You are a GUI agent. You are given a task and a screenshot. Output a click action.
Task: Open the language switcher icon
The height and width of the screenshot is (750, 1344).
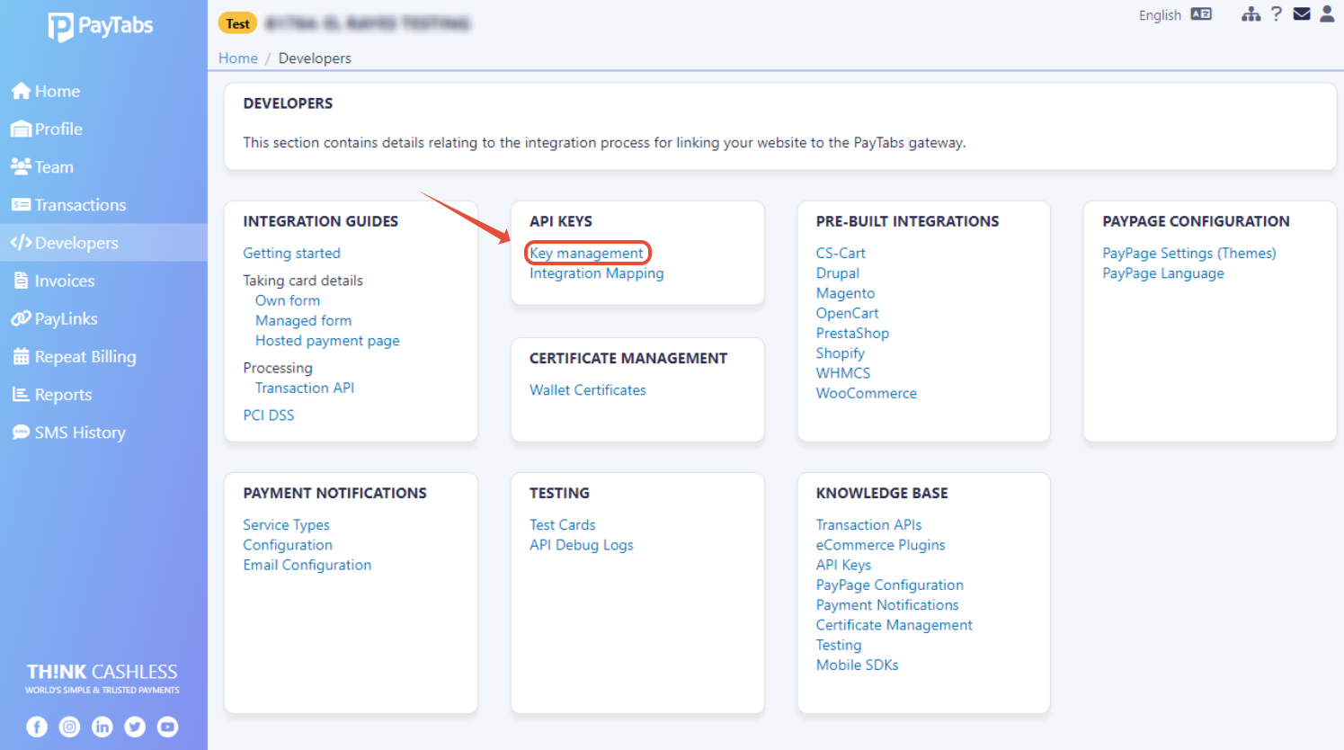(x=1201, y=14)
